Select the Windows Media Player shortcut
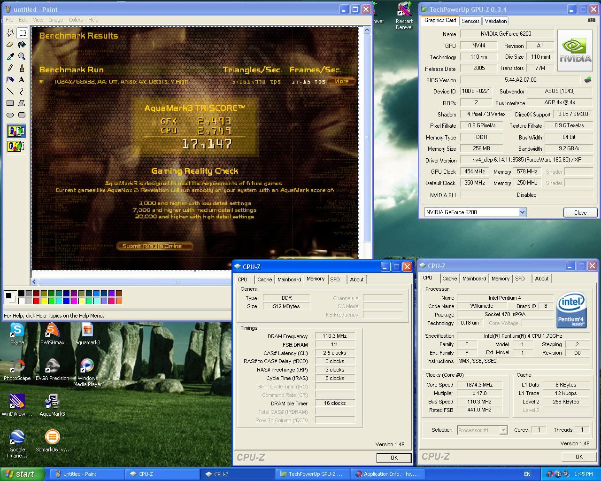This screenshot has height=481, width=601. click(87, 373)
